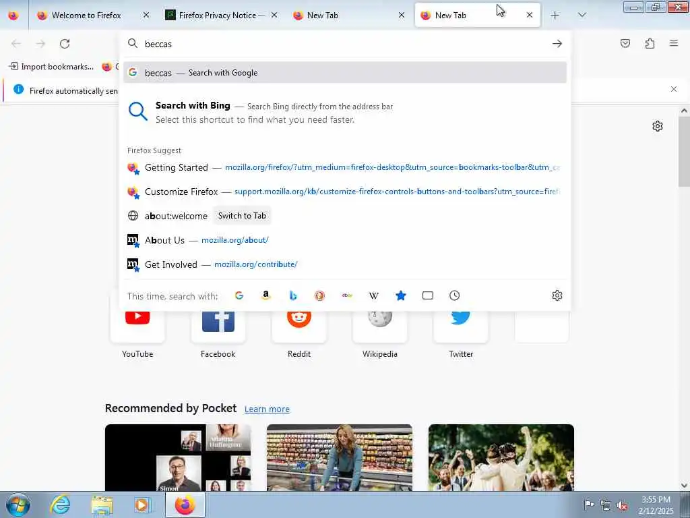The image size is (690, 518).
Task: Click Learn more link beside Pocket
Action: coord(267,409)
